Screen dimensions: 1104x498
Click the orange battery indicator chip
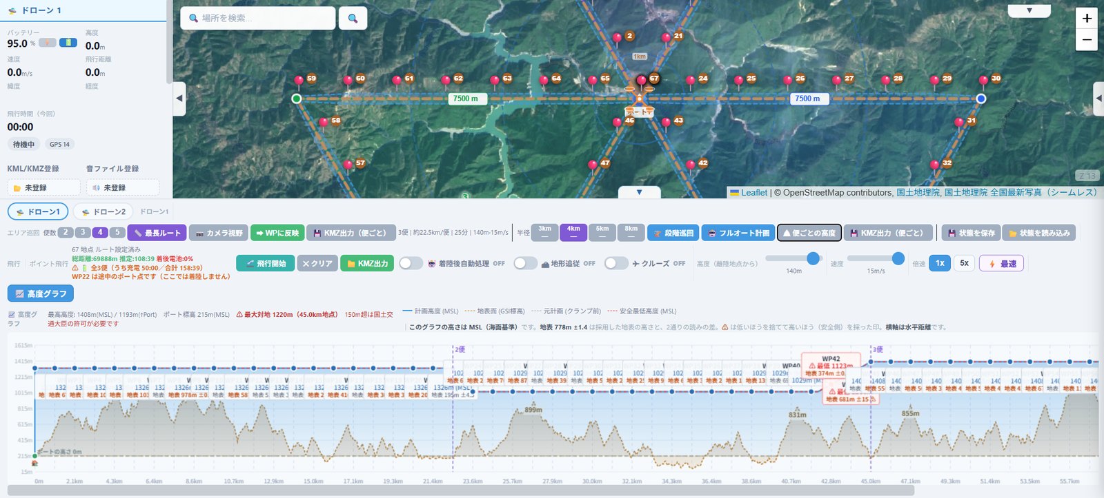(47, 43)
